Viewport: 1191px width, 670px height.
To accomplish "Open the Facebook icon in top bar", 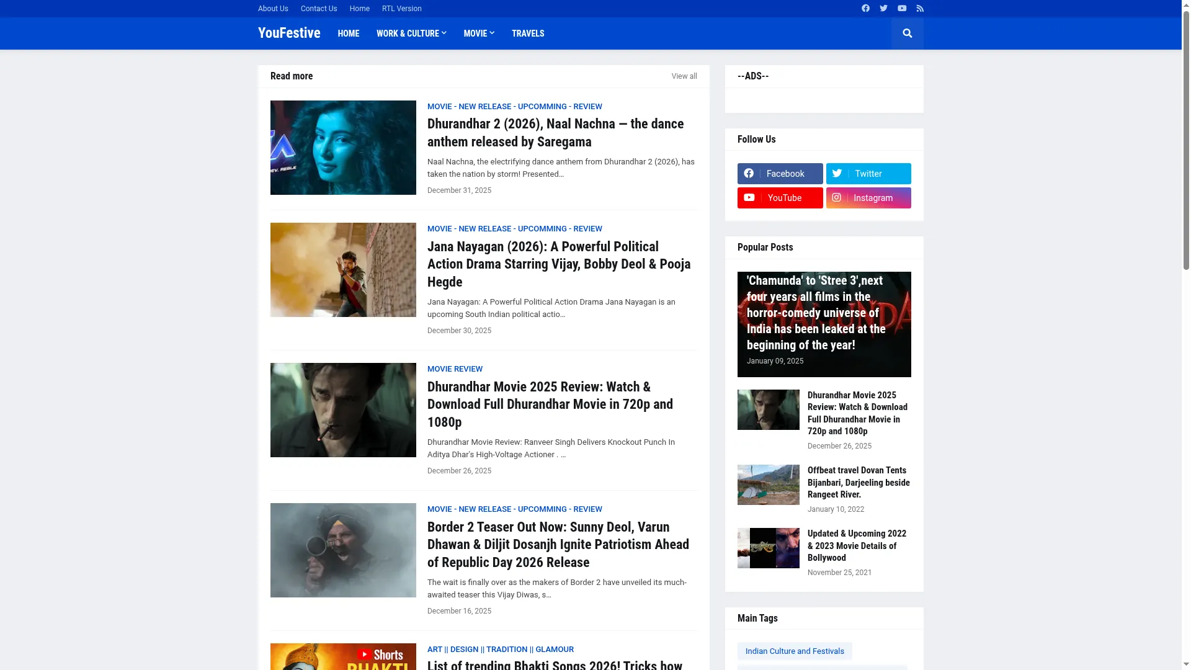I will 865,8.
